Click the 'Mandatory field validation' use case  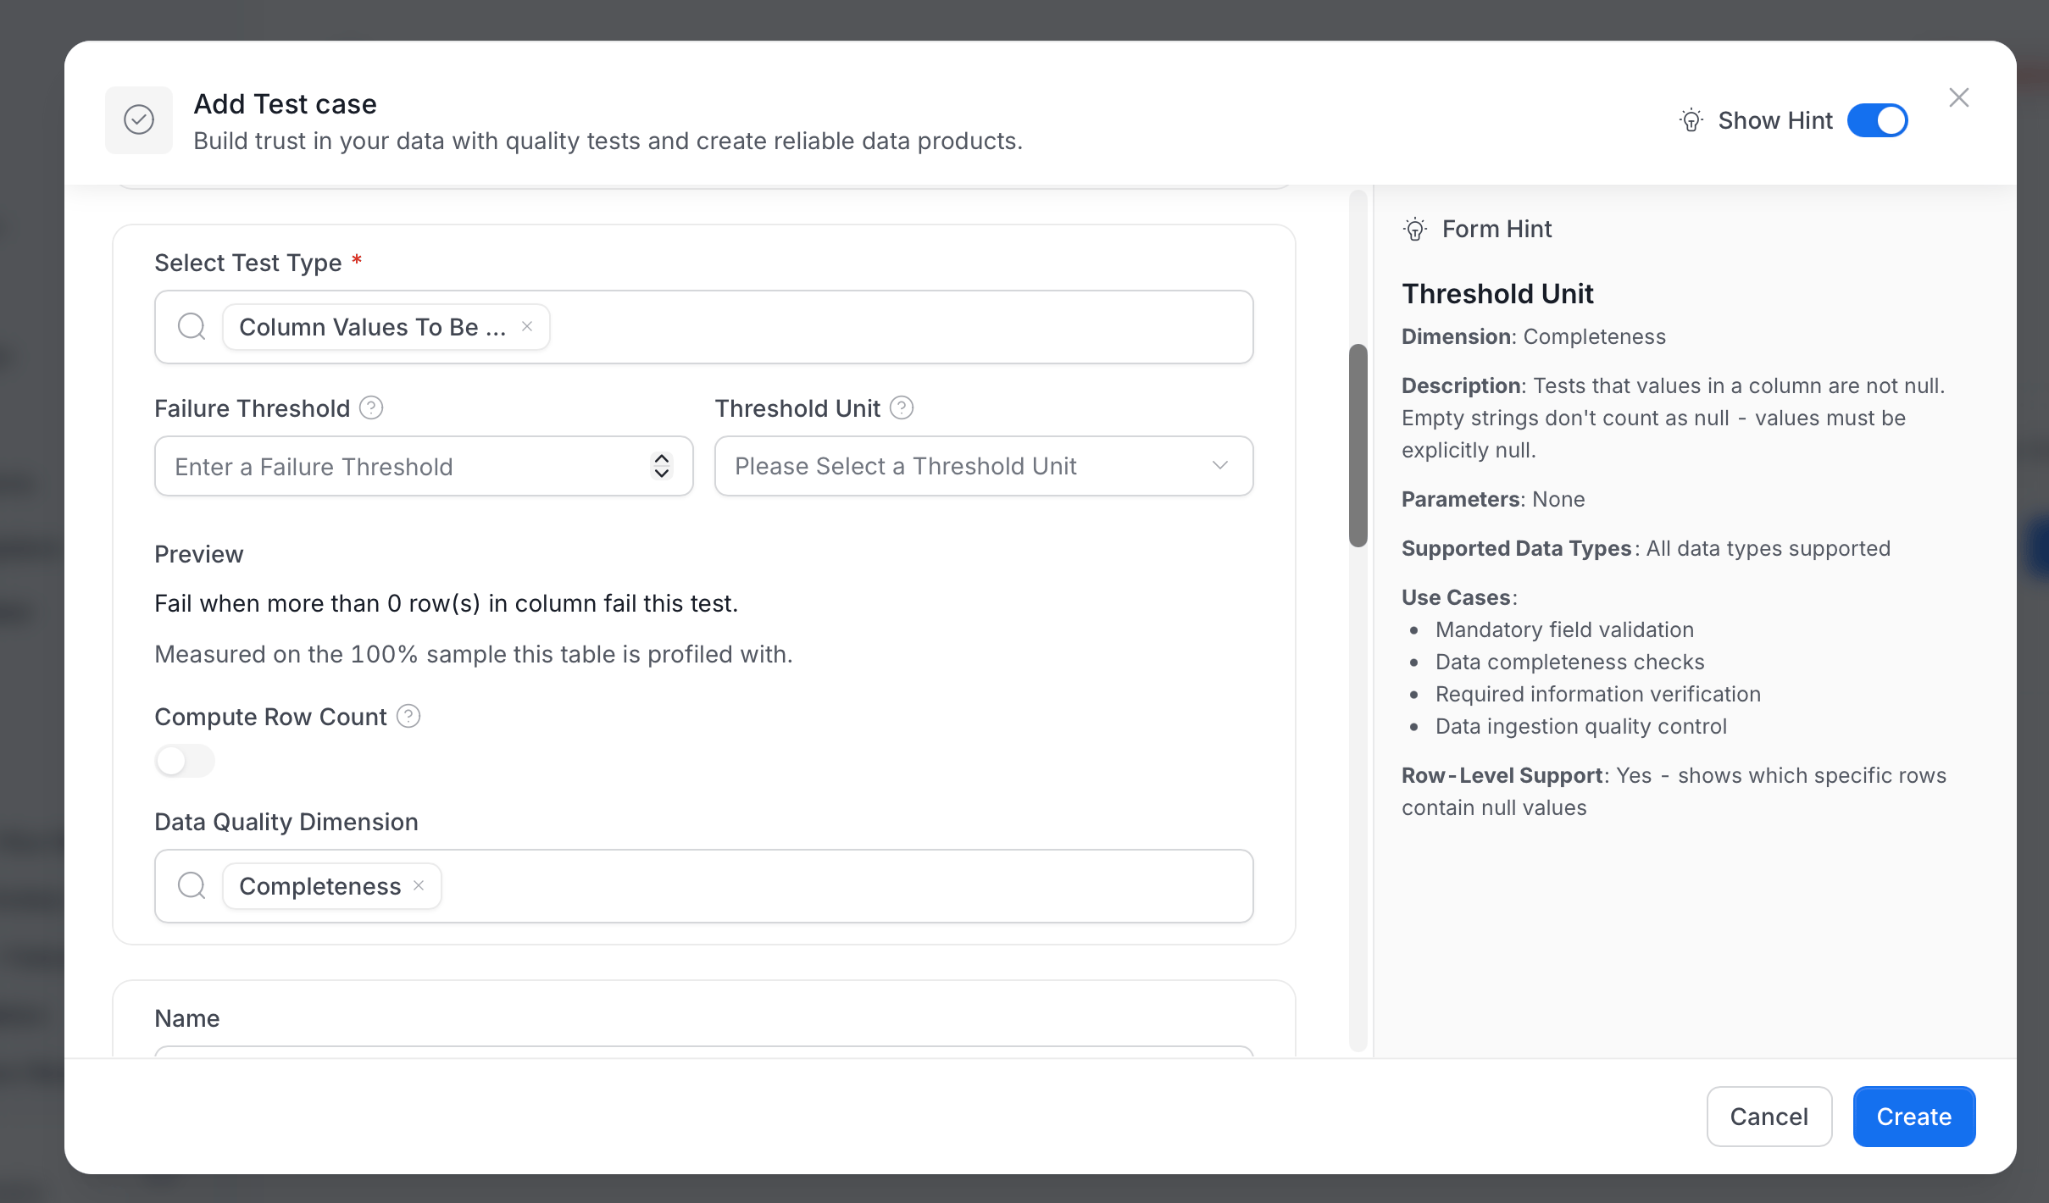point(1564,629)
